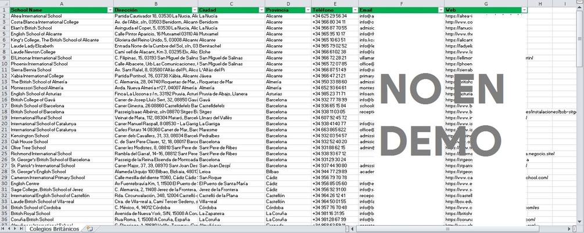Viewport: 584px width, 233px height.
Task: Click the horizontal scrollbar left arrow
Action: coord(353,229)
